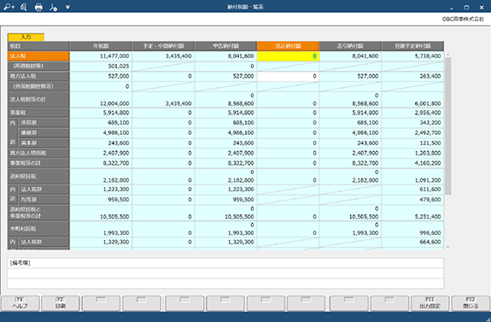Click the table's scroll up arrow
Image resolution: width=491 pixels, height=322 pixels.
click(x=447, y=55)
